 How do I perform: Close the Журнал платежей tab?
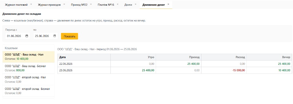click(x=31, y=4)
